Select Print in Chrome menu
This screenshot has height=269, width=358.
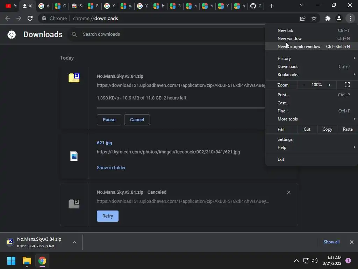[312, 95]
